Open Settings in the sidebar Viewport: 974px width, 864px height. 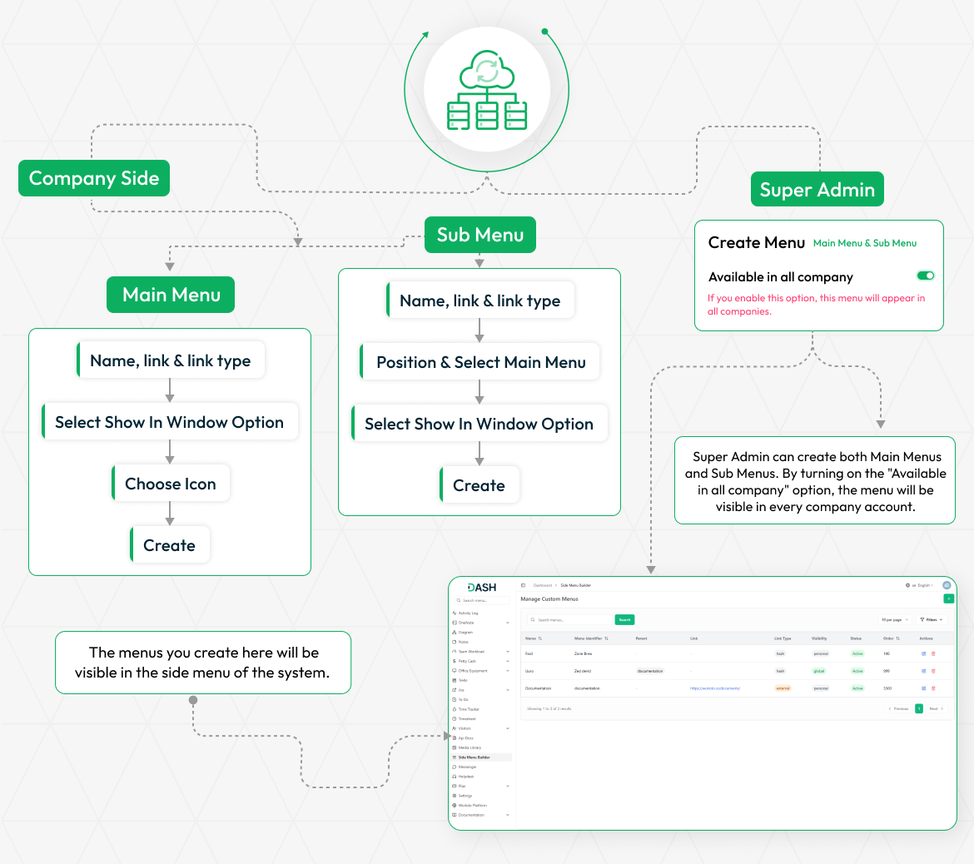[x=462, y=796]
